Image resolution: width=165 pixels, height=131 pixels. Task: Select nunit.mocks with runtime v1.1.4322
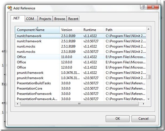tap(81, 46)
